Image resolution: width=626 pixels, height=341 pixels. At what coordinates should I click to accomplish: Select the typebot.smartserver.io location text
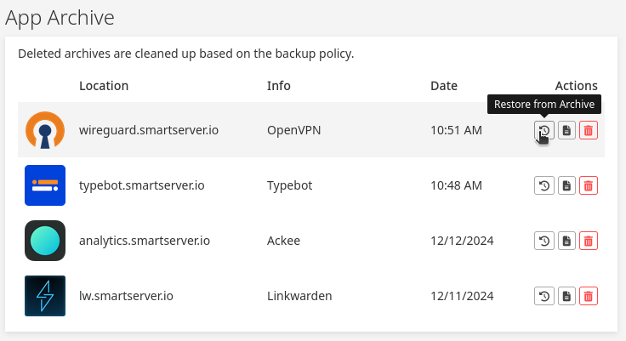141,185
